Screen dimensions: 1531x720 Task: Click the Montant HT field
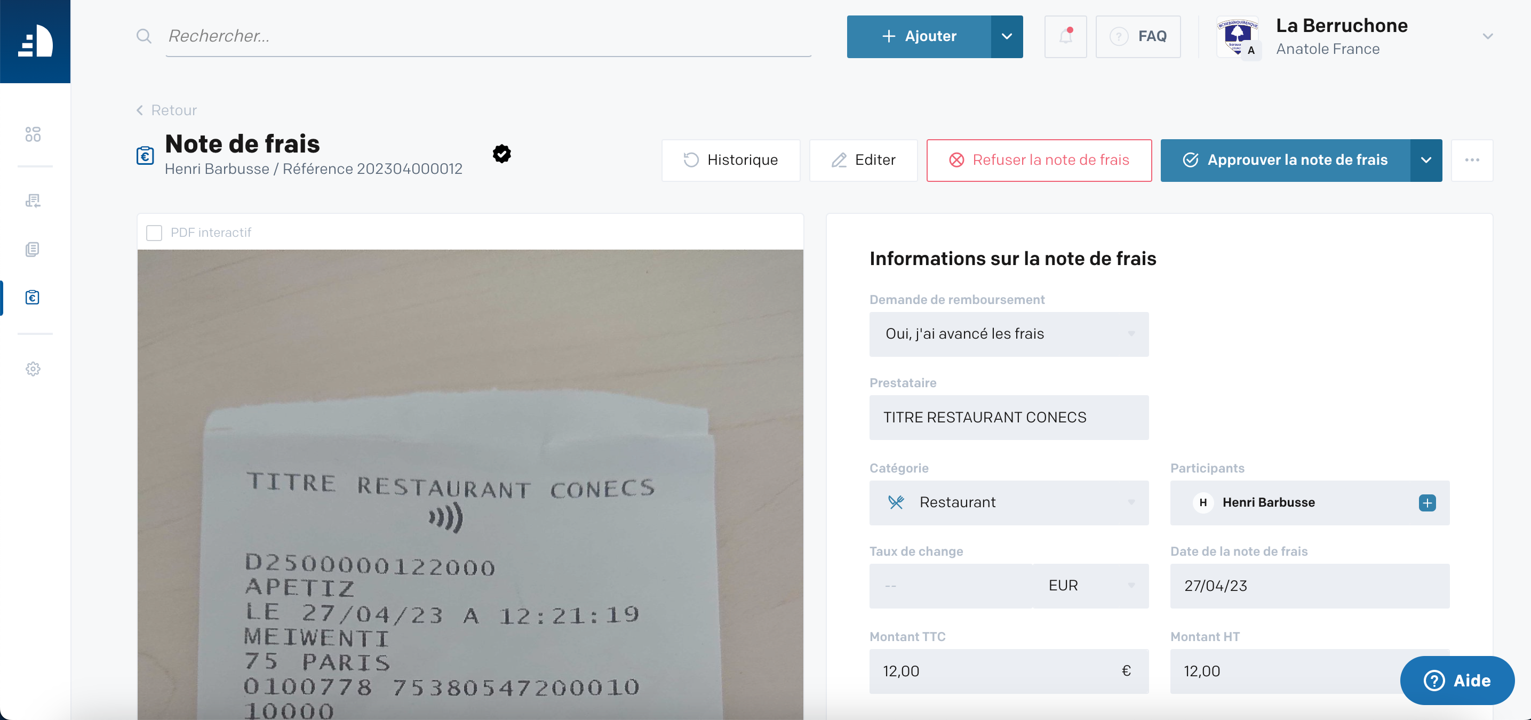(x=1309, y=671)
